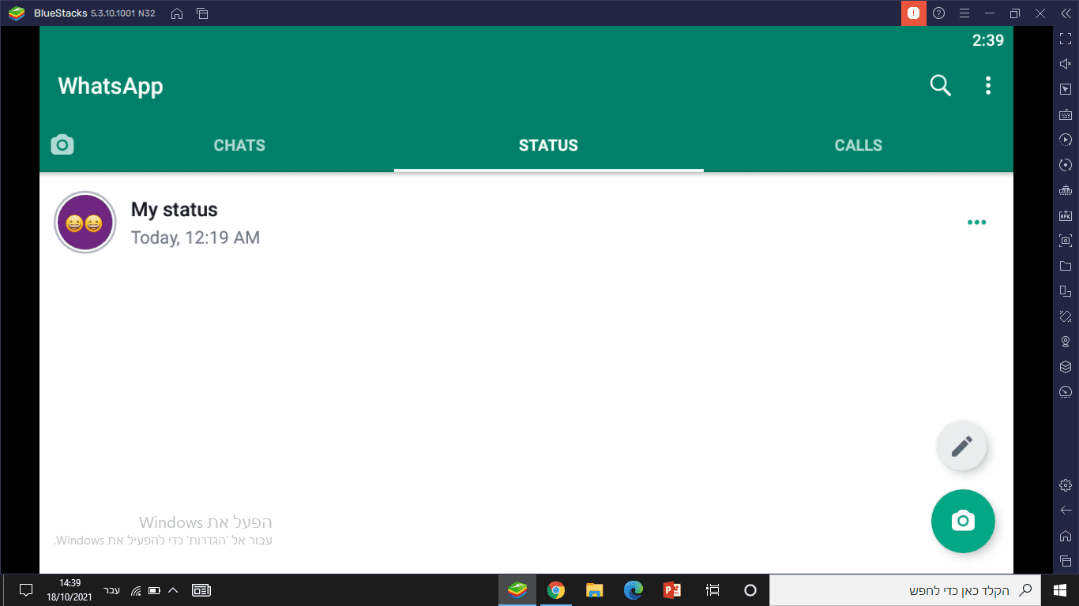
Task: Open BlueStacks multi-instance tabs icon in title bar
Action: point(202,13)
